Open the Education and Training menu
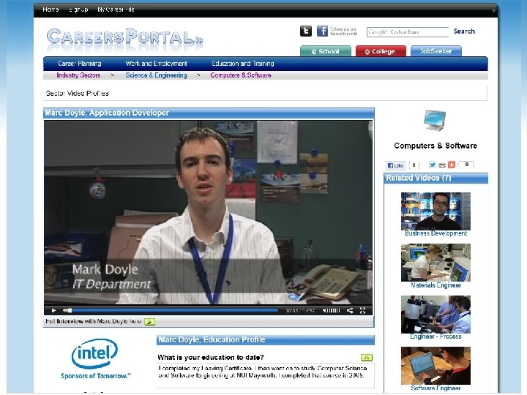The image size is (527, 395). [x=243, y=64]
